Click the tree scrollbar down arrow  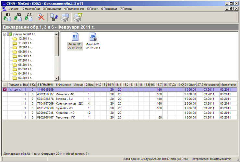click(56, 78)
